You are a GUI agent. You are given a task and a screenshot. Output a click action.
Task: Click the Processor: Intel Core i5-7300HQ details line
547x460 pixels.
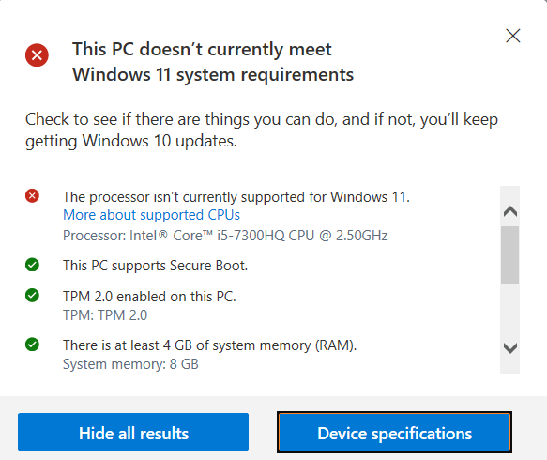tap(225, 236)
